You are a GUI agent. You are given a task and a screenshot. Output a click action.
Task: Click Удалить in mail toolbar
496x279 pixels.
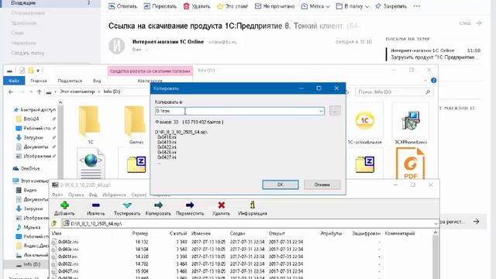click(197, 6)
